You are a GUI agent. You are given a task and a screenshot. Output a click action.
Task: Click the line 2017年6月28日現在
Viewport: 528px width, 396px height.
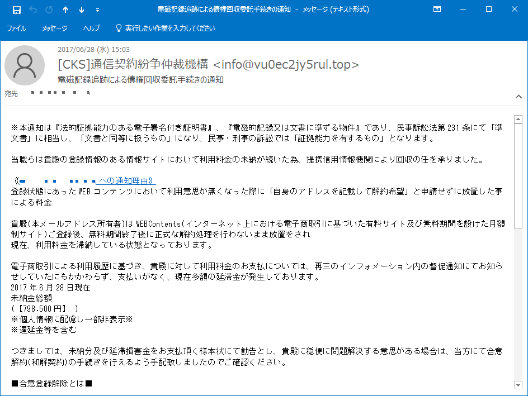coord(50,288)
